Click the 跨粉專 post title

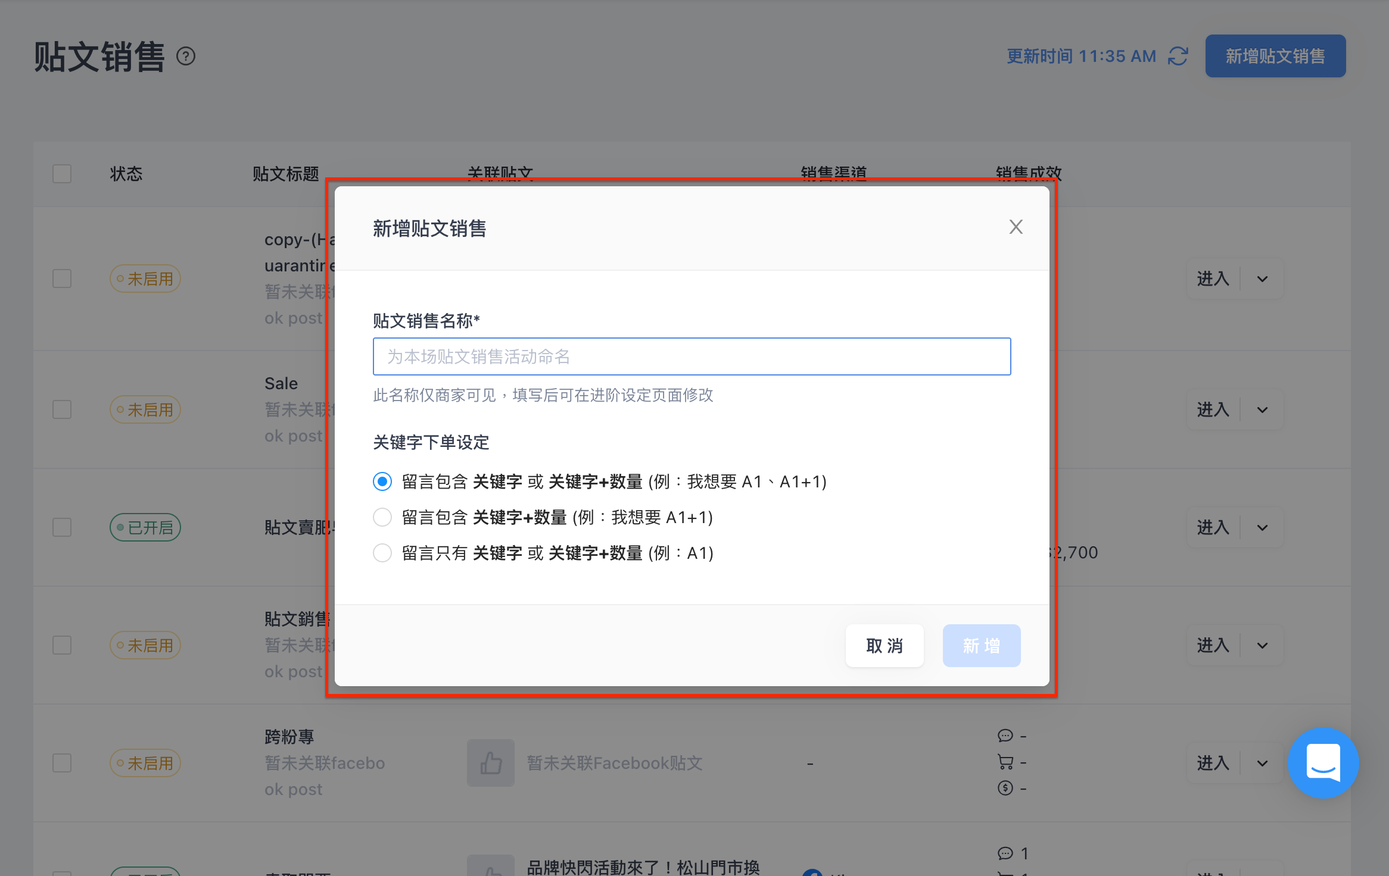pyautogui.click(x=289, y=737)
